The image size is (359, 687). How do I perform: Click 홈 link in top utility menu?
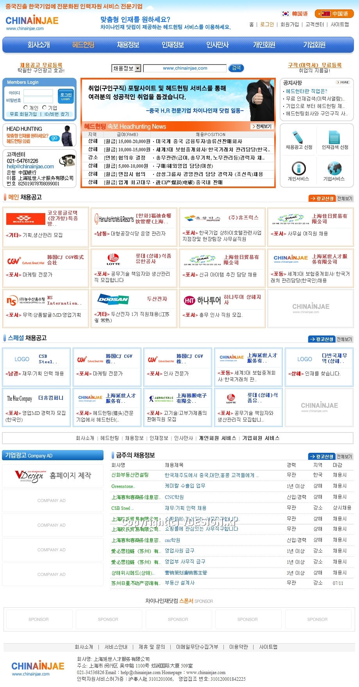252,24
